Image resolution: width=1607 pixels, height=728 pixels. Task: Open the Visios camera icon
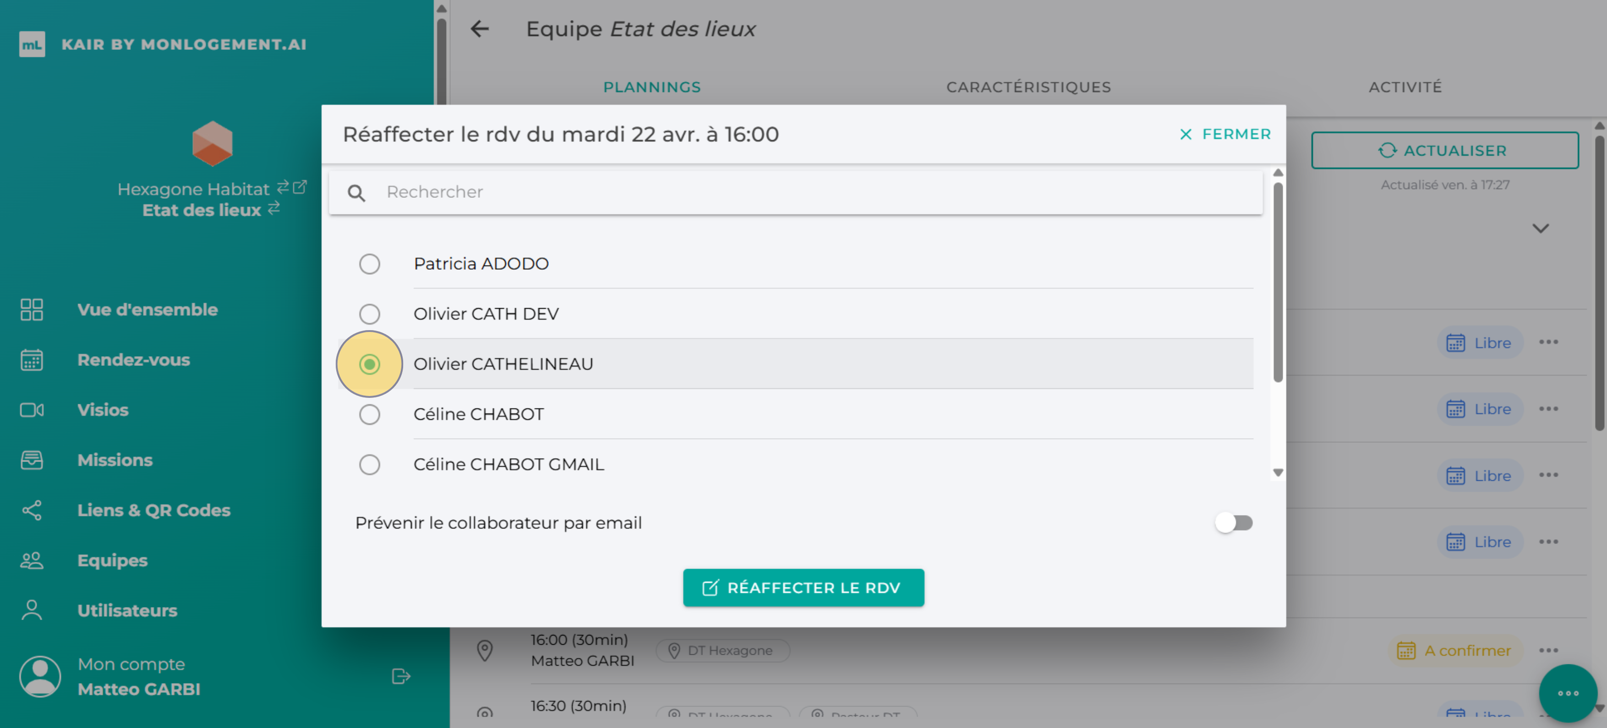tap(31, 409)
